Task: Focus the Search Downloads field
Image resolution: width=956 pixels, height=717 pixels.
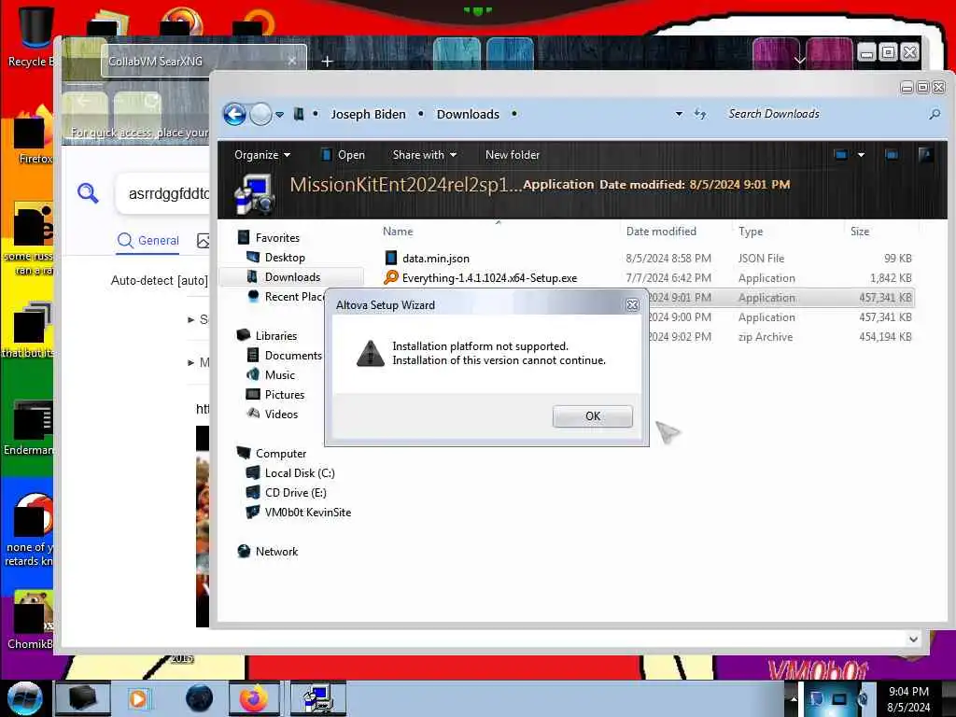Action: tap(825, 114)
